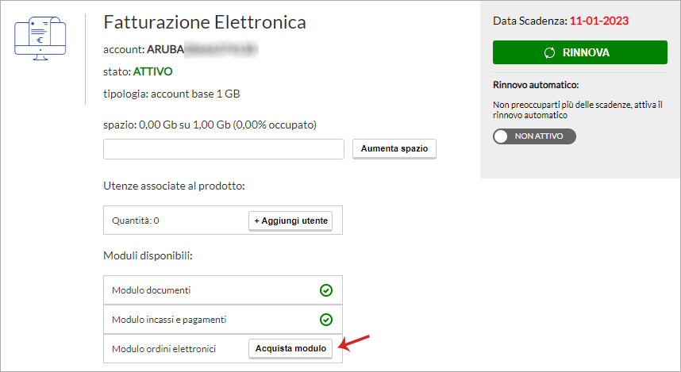Select the Modulo incassi e pagamenti label
The image size is (681, 372).
(169, 320)
